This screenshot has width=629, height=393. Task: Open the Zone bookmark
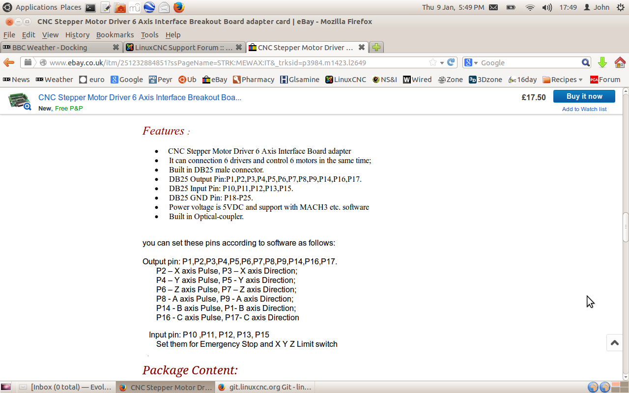451,80
